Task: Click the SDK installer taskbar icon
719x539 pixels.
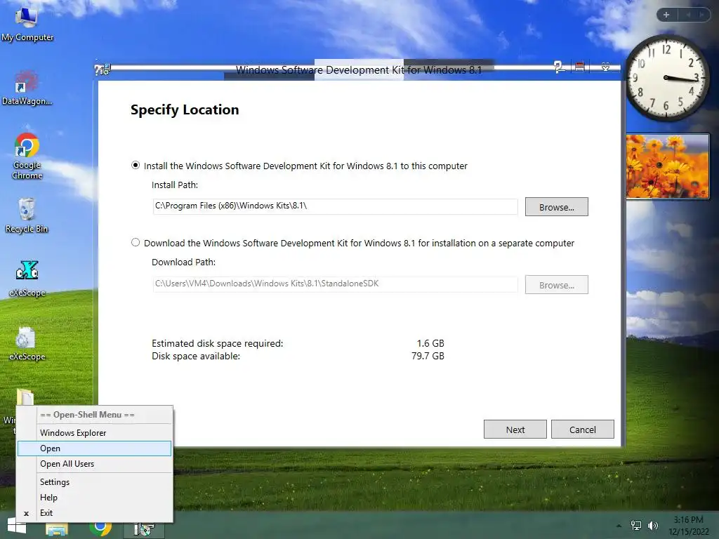Action: (144, 529)
